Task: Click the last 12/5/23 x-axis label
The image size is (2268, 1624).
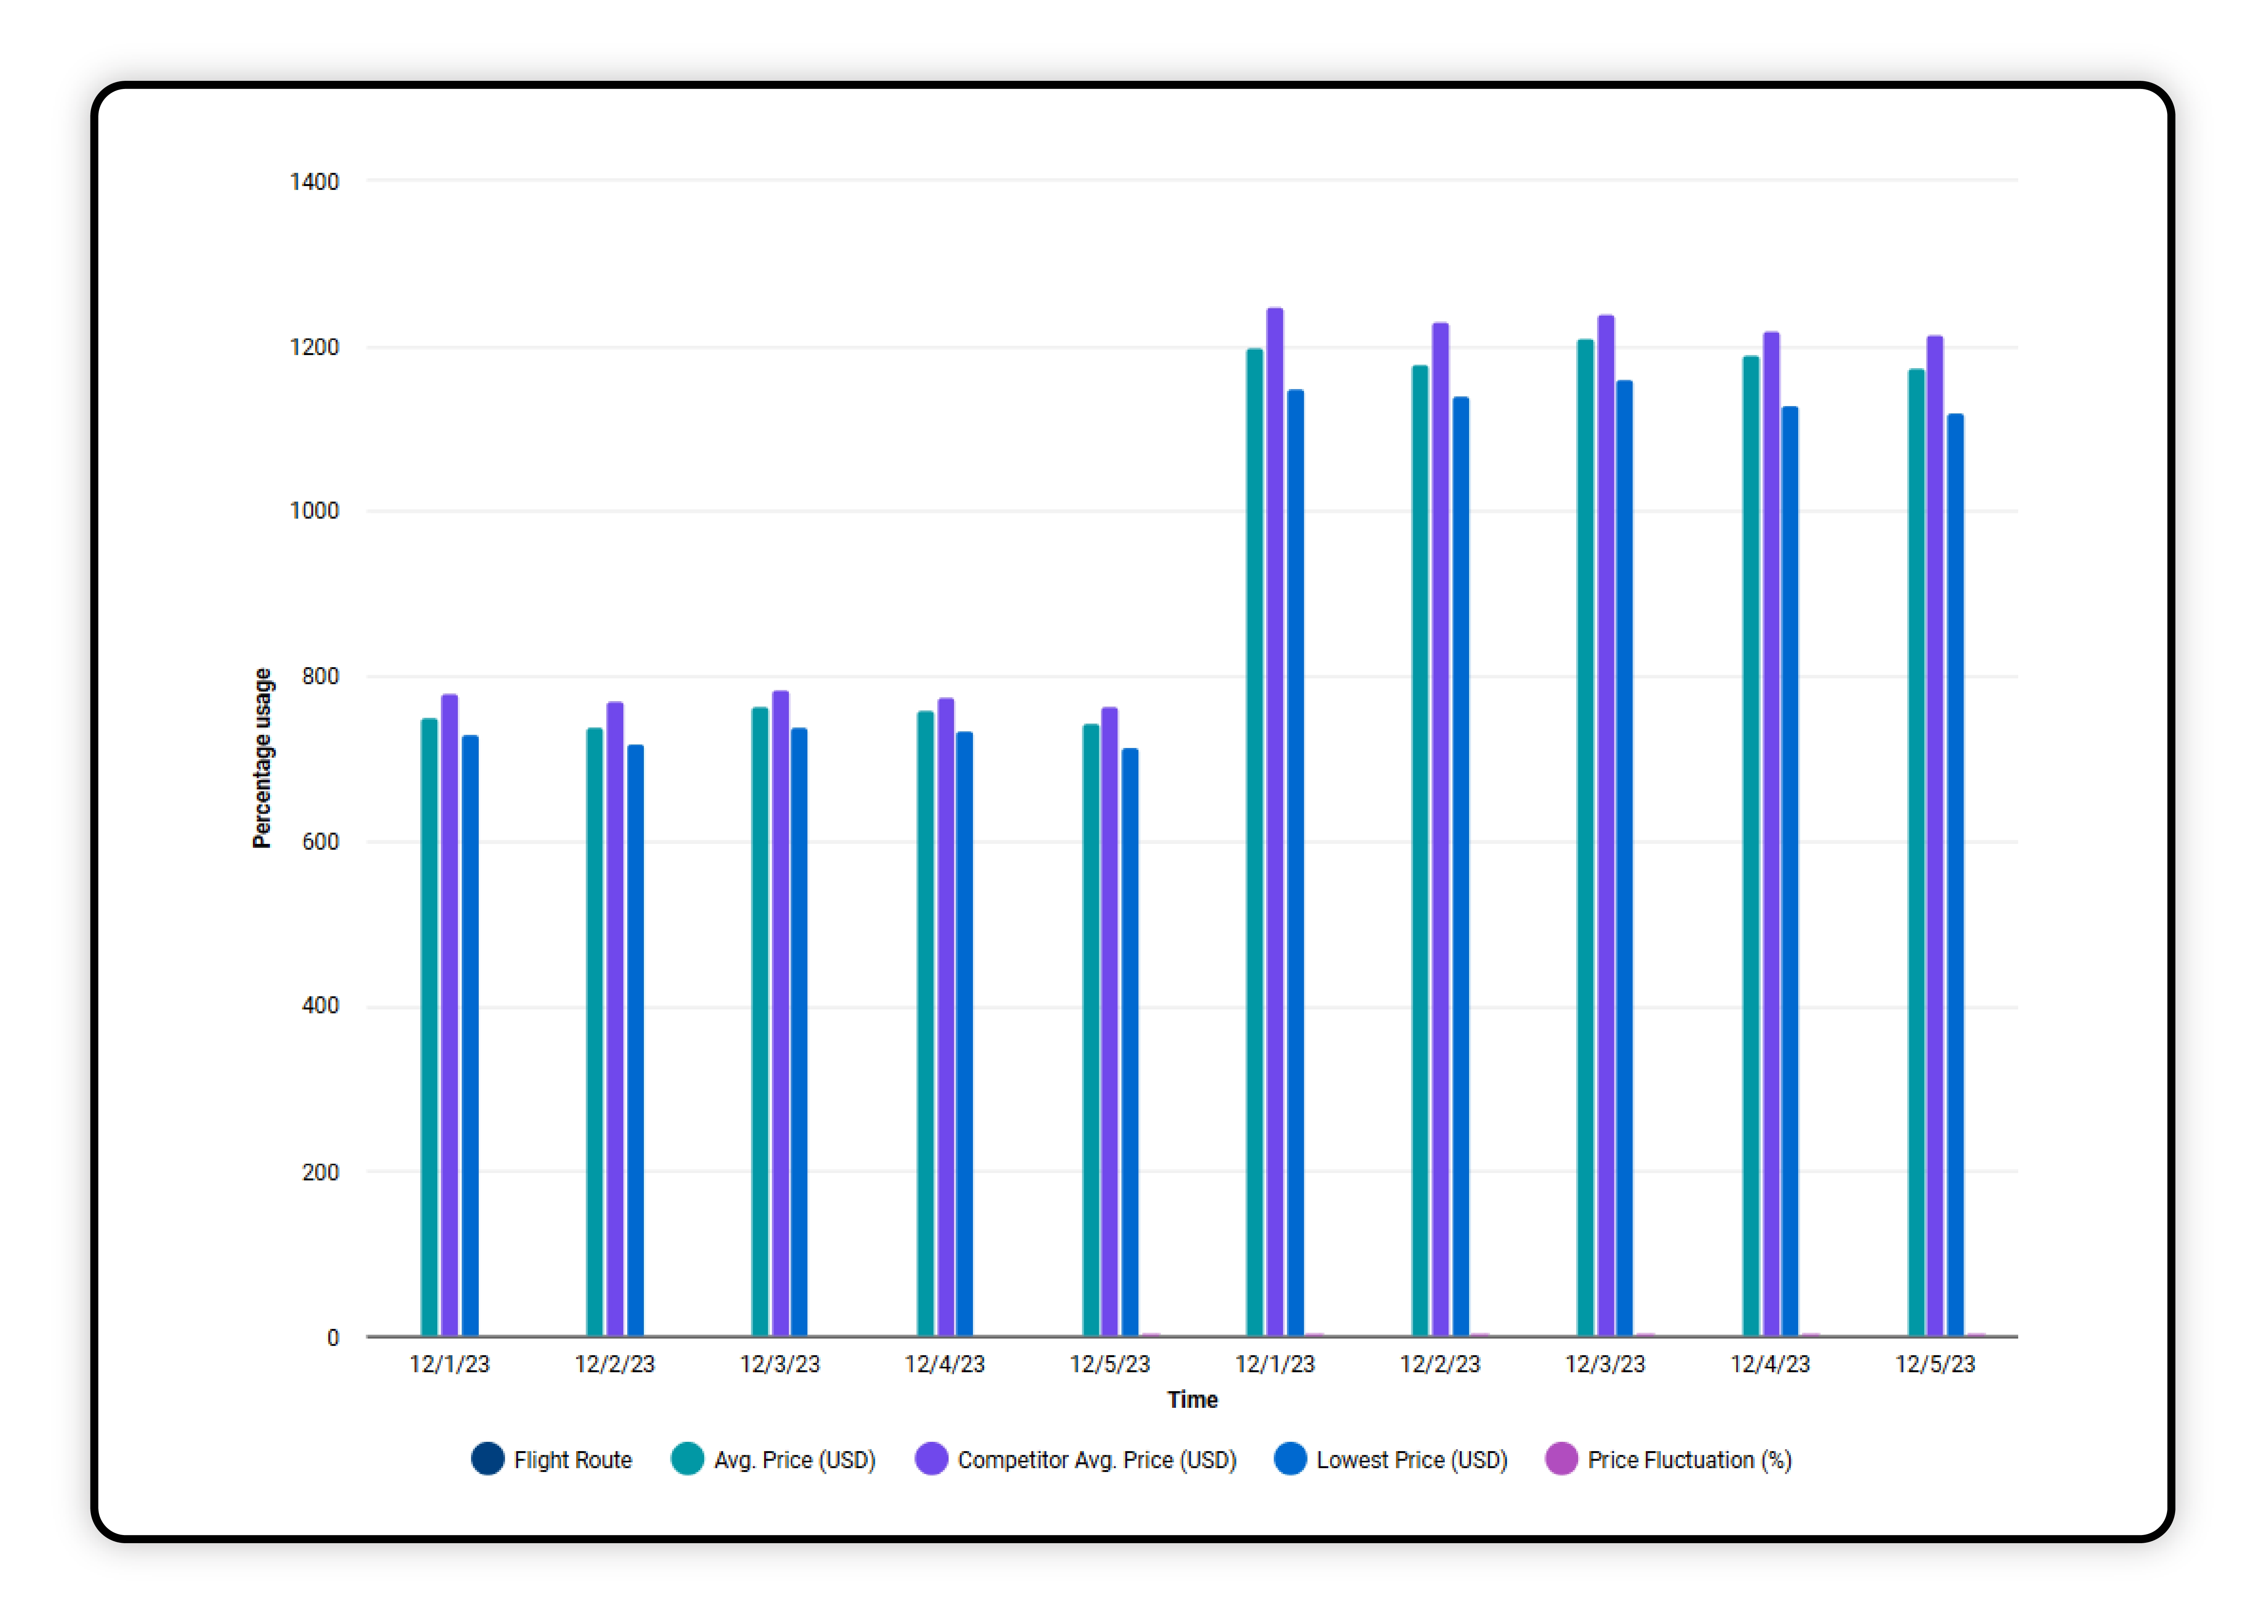Action: point(1934,1364)
